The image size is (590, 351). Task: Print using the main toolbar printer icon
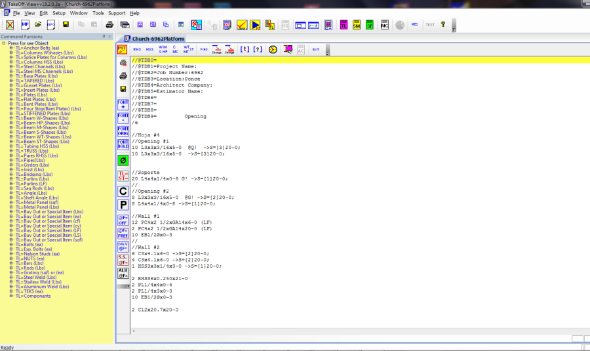pos(109,25)
